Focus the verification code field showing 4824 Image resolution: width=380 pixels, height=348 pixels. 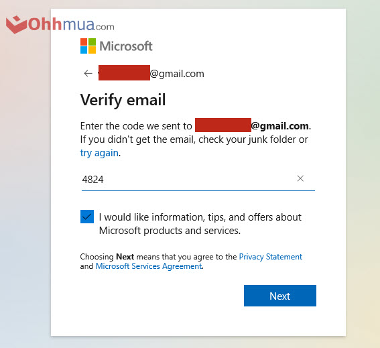pyautogui.click(x=198, y=180)
